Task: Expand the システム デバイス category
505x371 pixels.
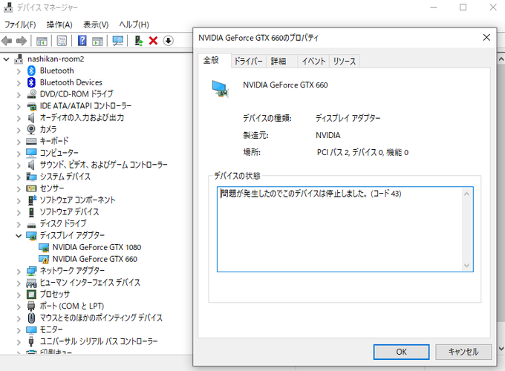Action: [19, 177]
